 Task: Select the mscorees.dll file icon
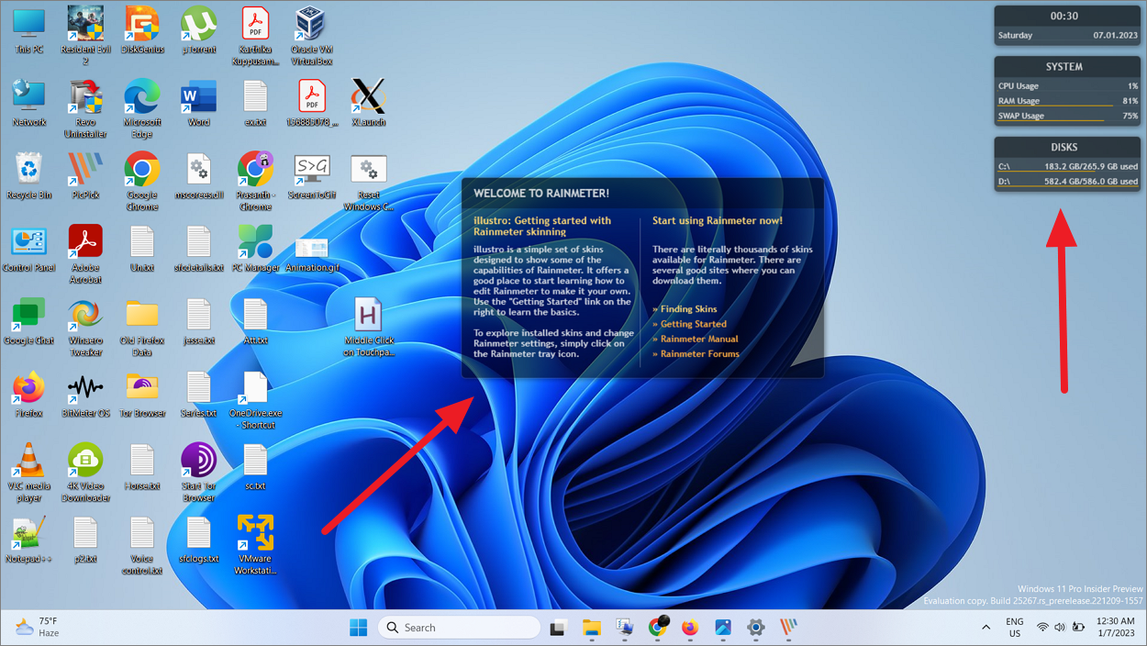click(x=198, y=176)
